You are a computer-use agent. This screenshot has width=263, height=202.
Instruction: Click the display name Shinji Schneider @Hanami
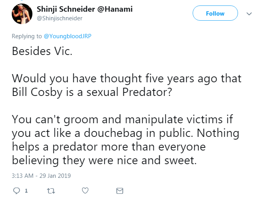click(x=84, y=9)
